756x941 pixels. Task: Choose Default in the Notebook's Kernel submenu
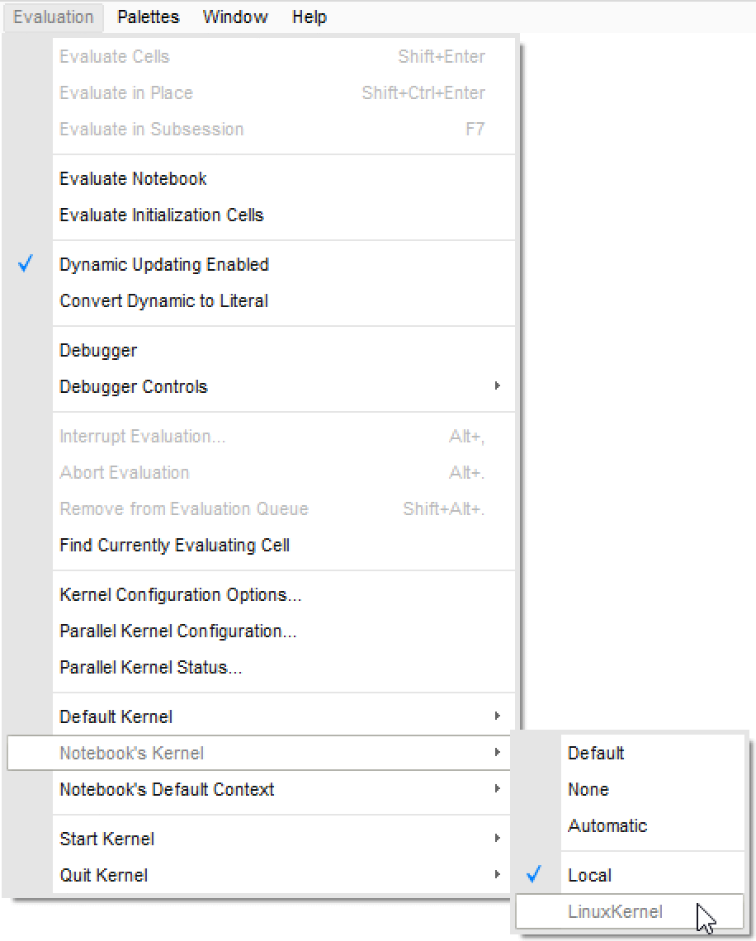click(x=595, y=754)
